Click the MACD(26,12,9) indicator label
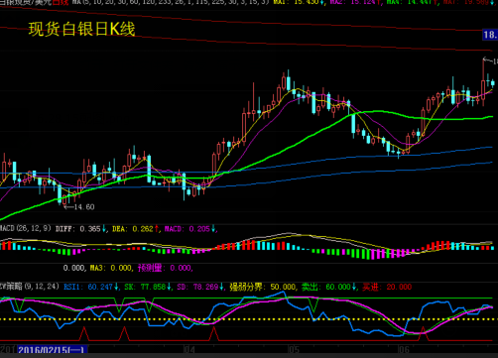 coord(26,228)
